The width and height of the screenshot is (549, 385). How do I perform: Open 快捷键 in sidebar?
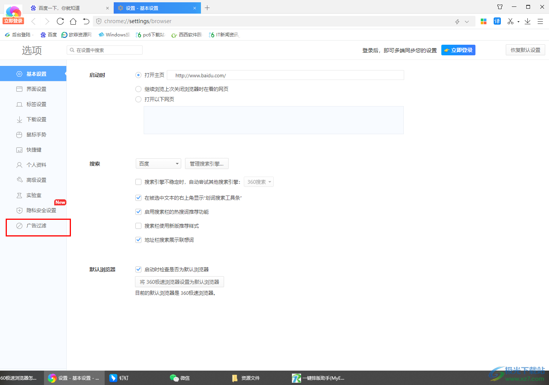(33, 150)
